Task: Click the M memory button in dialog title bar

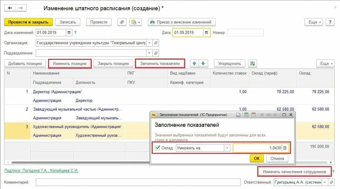Action: click(262, 115)
